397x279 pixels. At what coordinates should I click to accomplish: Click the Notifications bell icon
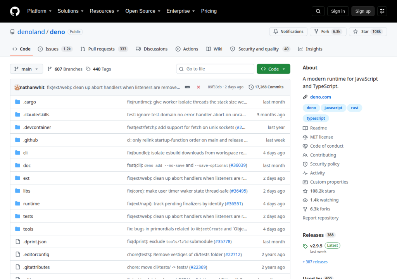276,31
